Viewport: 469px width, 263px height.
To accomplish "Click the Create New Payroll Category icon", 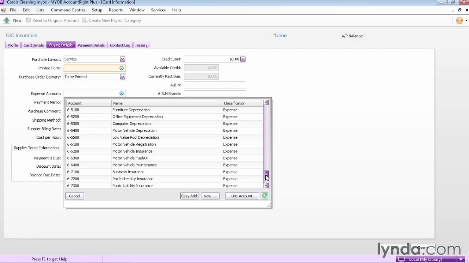I will tap(85, 20).
